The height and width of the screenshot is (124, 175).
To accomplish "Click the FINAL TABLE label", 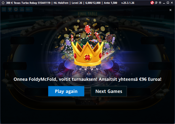I will 88,14.
